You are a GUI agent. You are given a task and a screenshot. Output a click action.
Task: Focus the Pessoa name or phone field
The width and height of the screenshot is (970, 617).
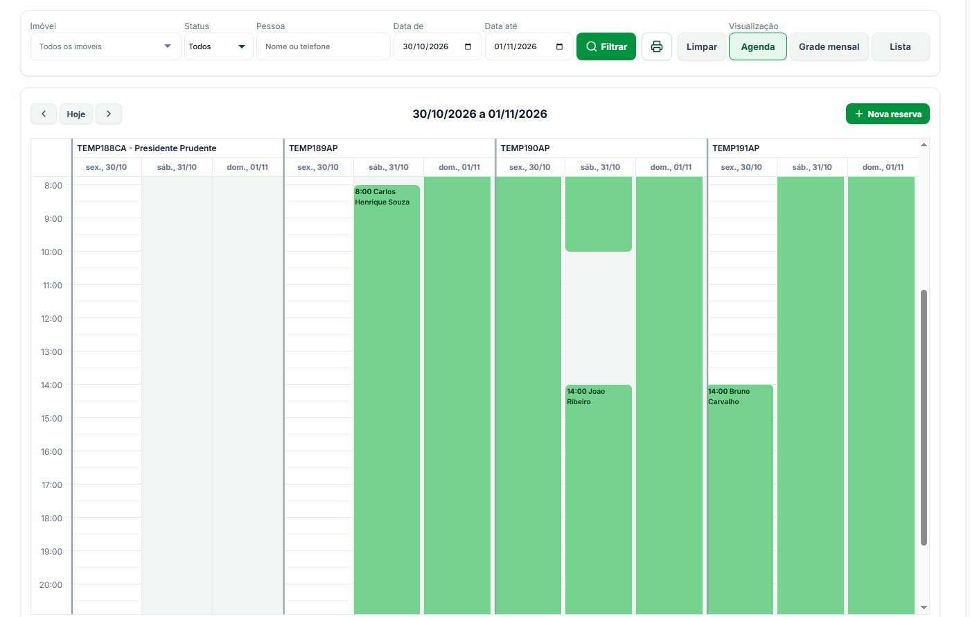(x=324, y=46)
